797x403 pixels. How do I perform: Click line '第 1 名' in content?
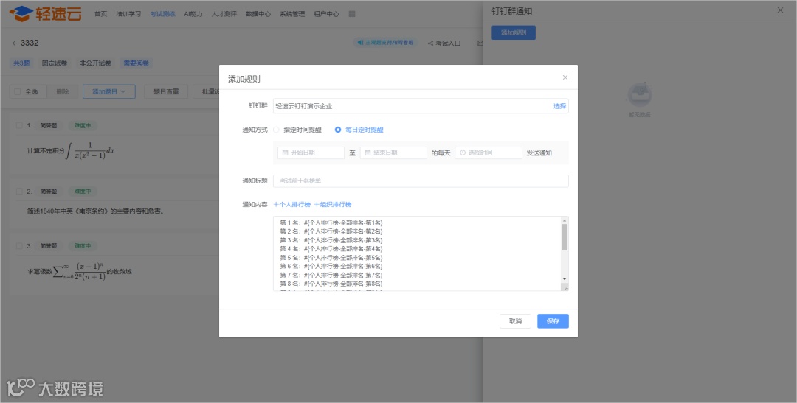coord(331,222)
